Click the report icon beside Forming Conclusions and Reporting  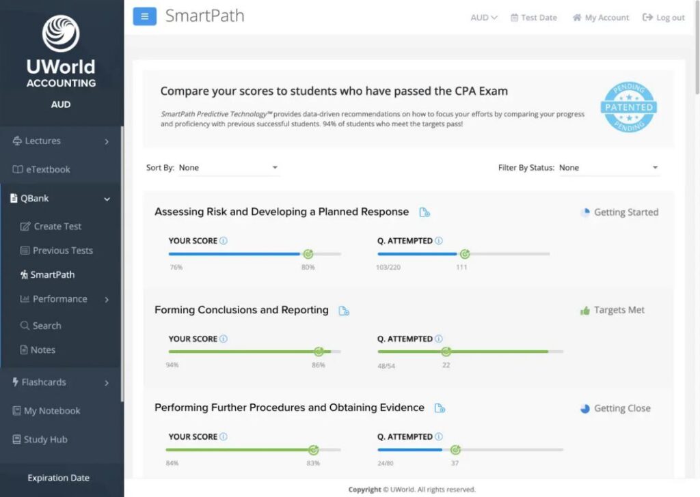pyautogui.click(x=344, y=309)
